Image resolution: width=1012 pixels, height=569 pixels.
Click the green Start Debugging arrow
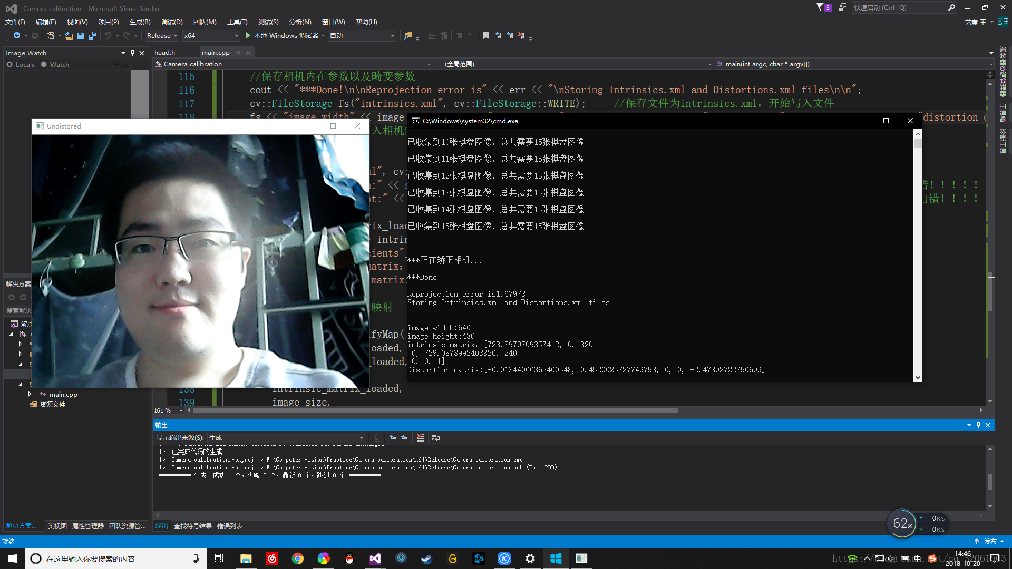(248, 36)
